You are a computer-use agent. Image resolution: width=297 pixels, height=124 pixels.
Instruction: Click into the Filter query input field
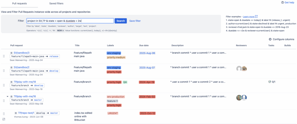[x=70, y=21]
